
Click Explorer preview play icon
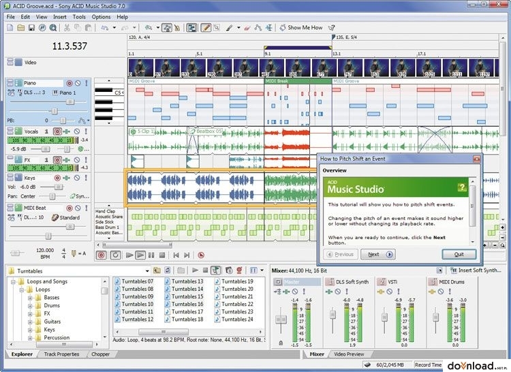point(195,270)
